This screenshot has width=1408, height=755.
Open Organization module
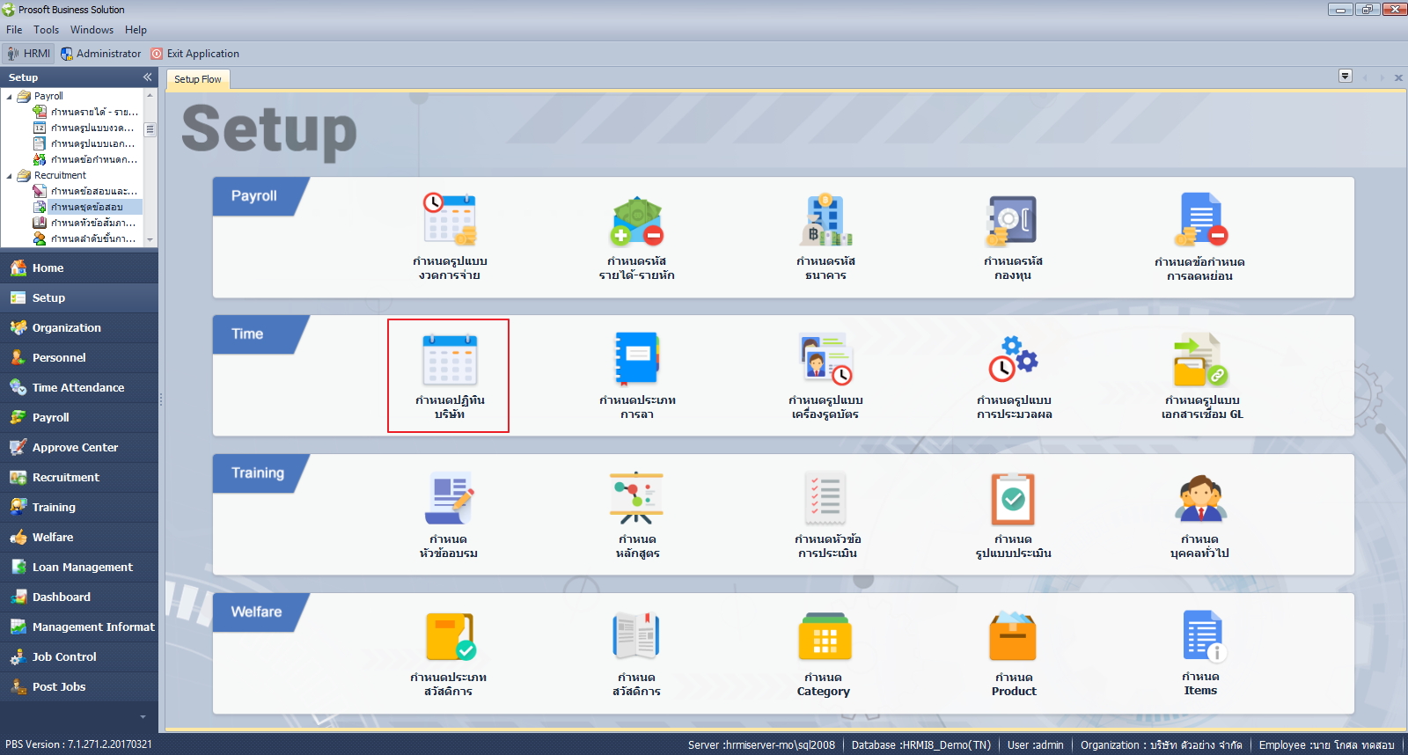(x=79, y=327)
